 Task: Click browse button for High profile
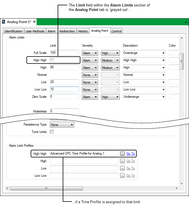122,161
